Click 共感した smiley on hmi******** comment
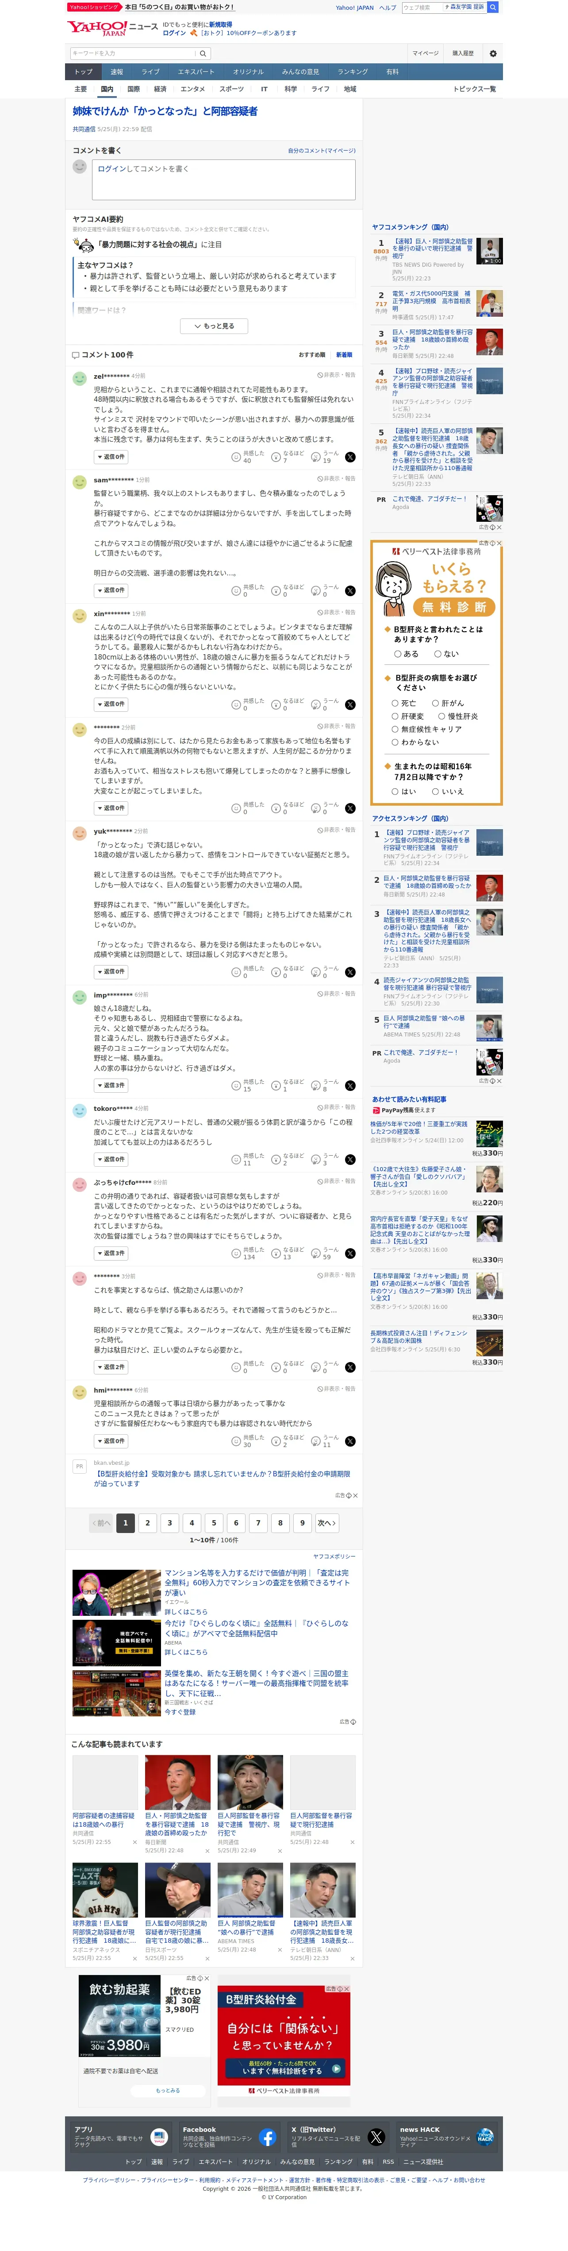 [x=236, y=1441]
